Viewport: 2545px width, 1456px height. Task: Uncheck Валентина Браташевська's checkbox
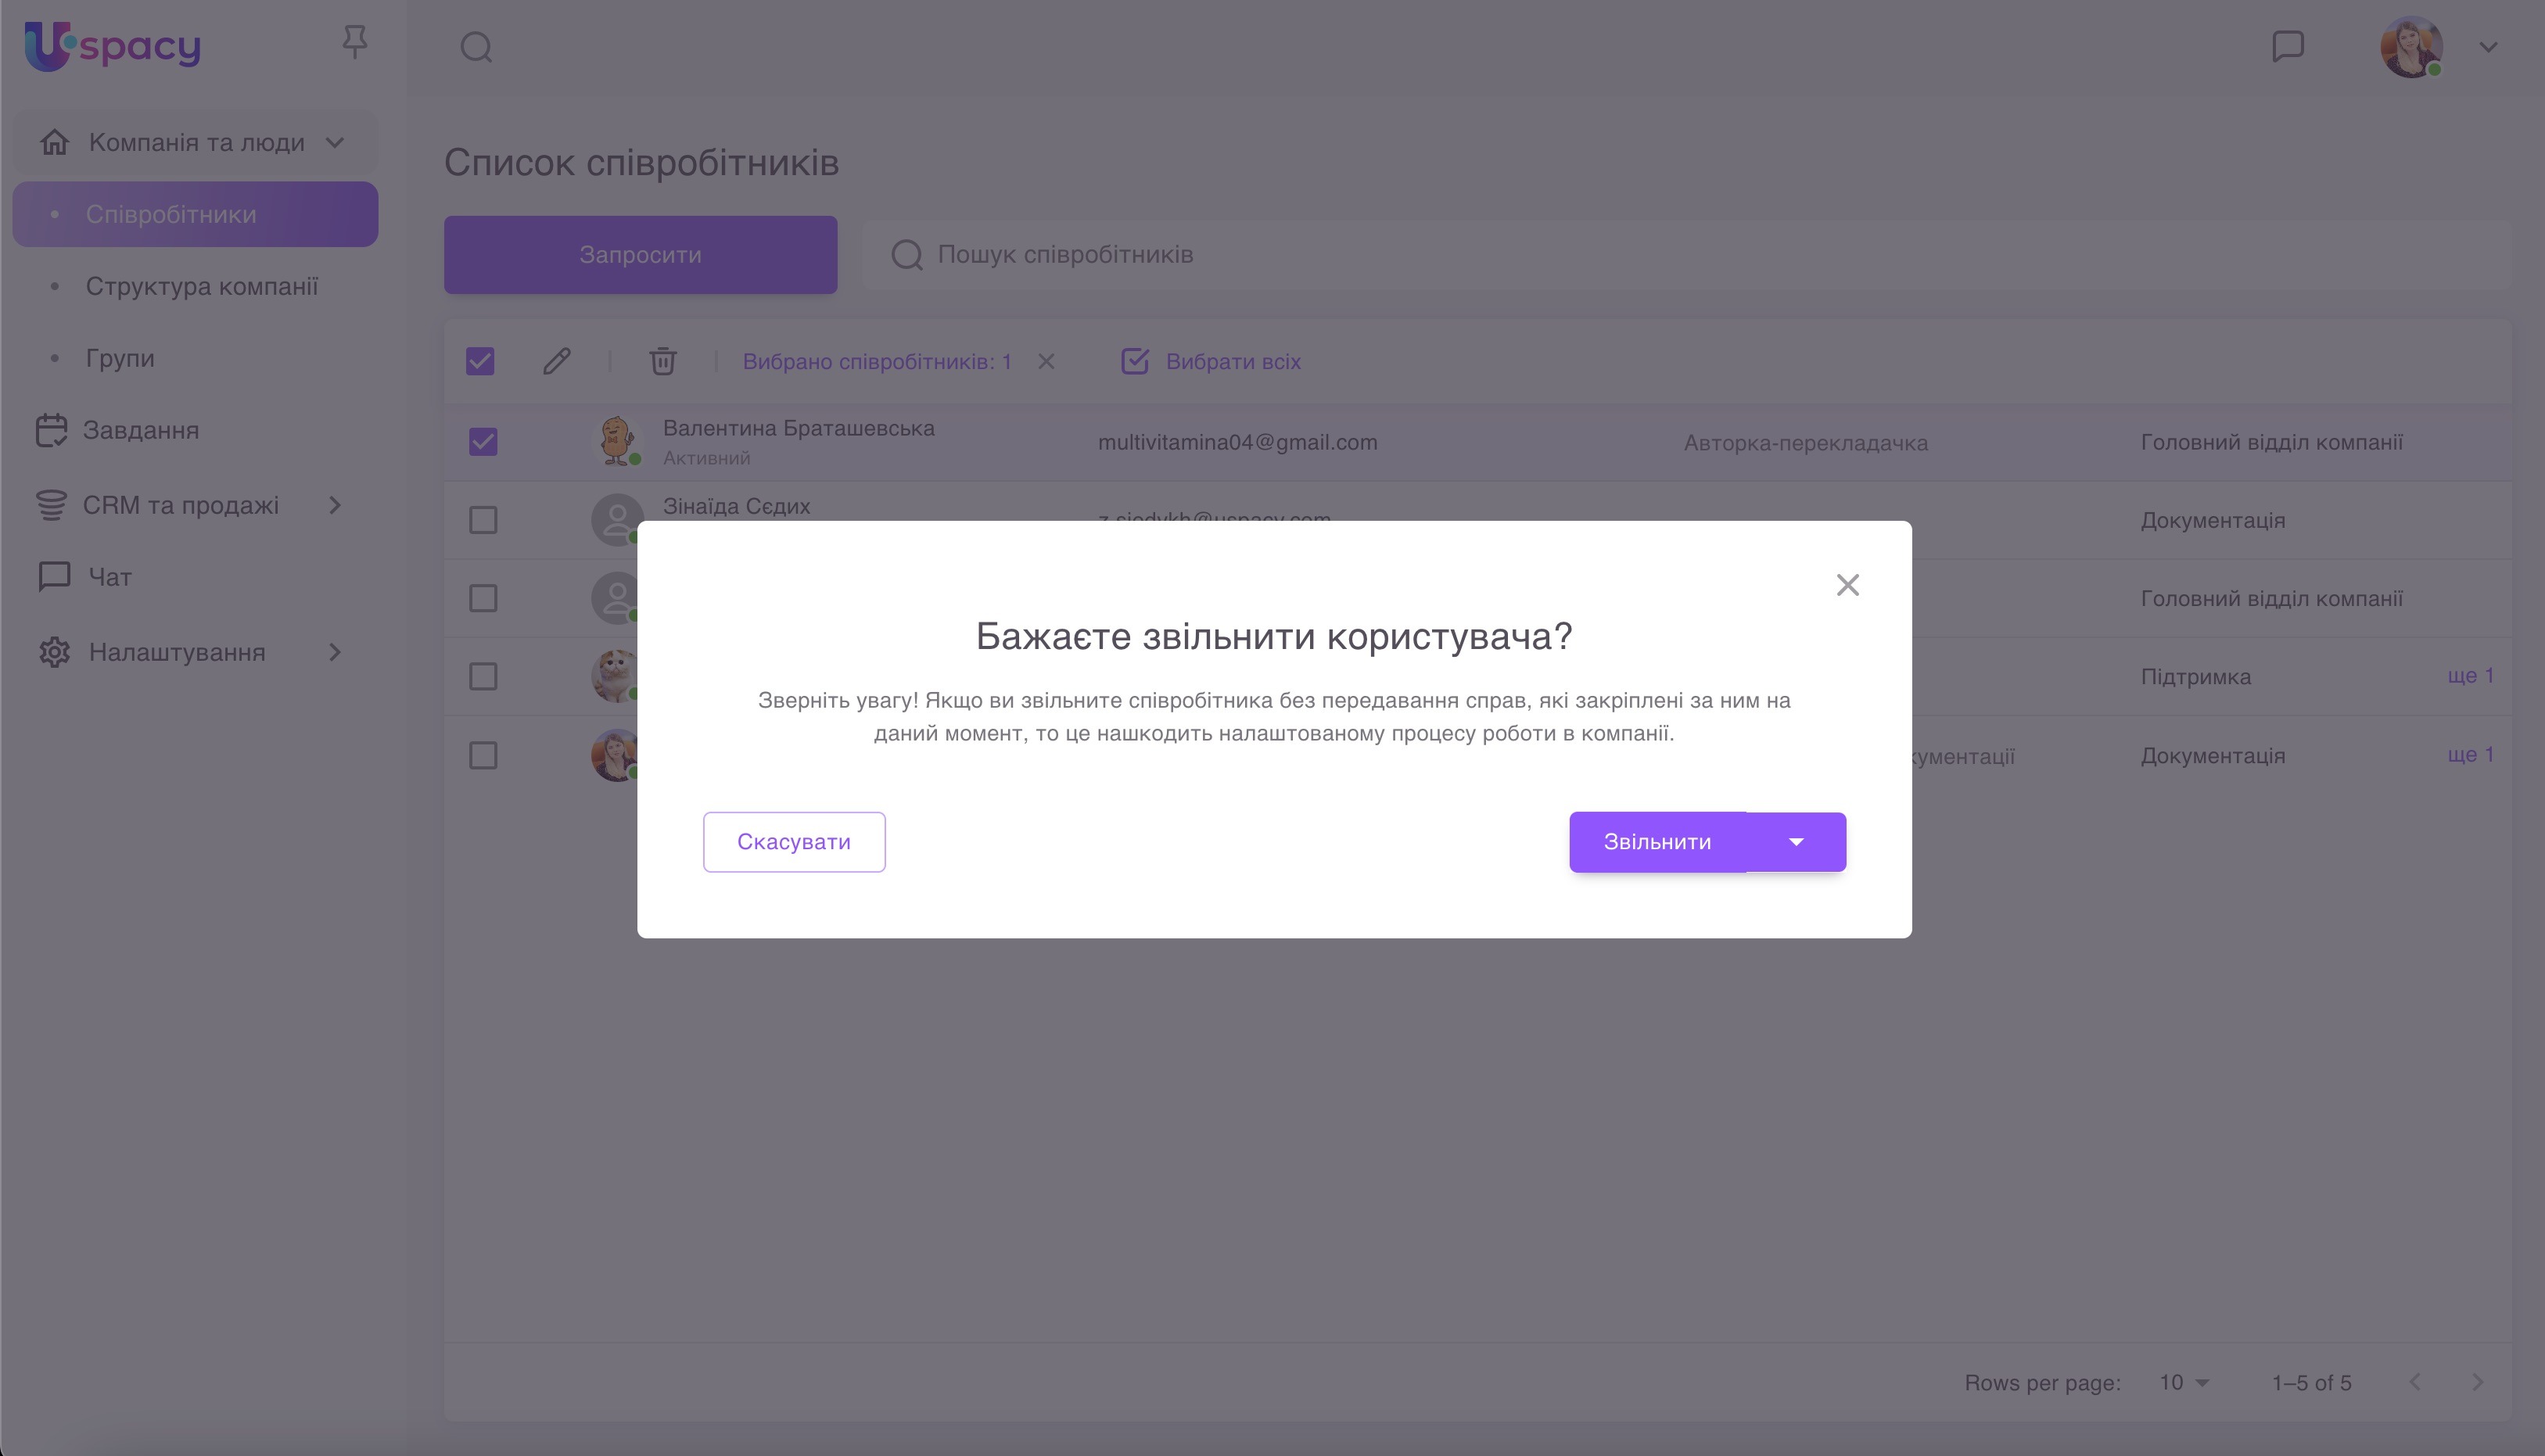point(483,442)
